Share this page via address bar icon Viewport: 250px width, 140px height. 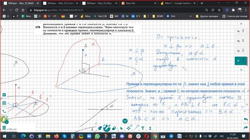pos(212,10)
